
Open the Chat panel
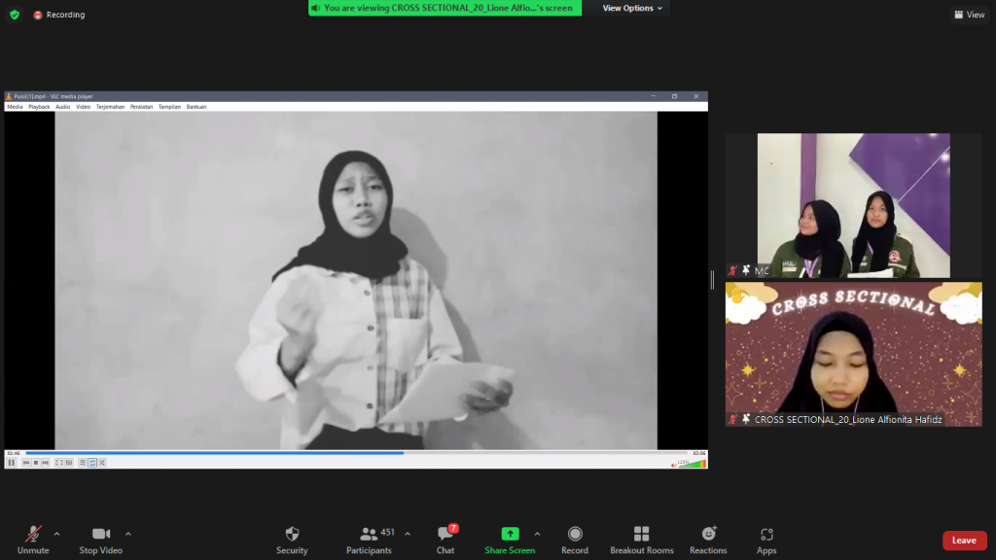pos(445,534)
